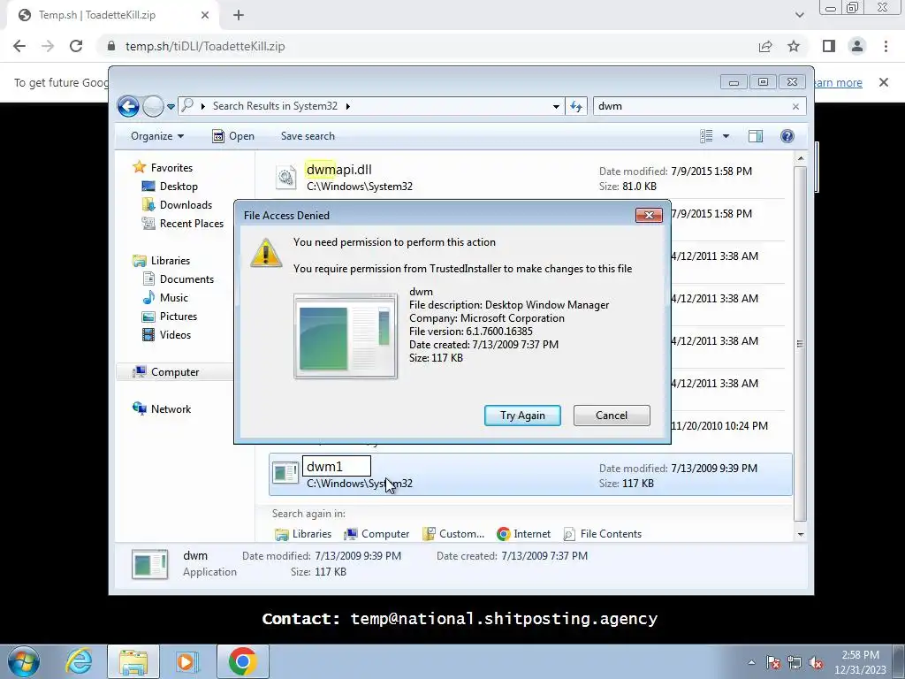
Task: Open the Organize menu
Action: pos(157,136)
